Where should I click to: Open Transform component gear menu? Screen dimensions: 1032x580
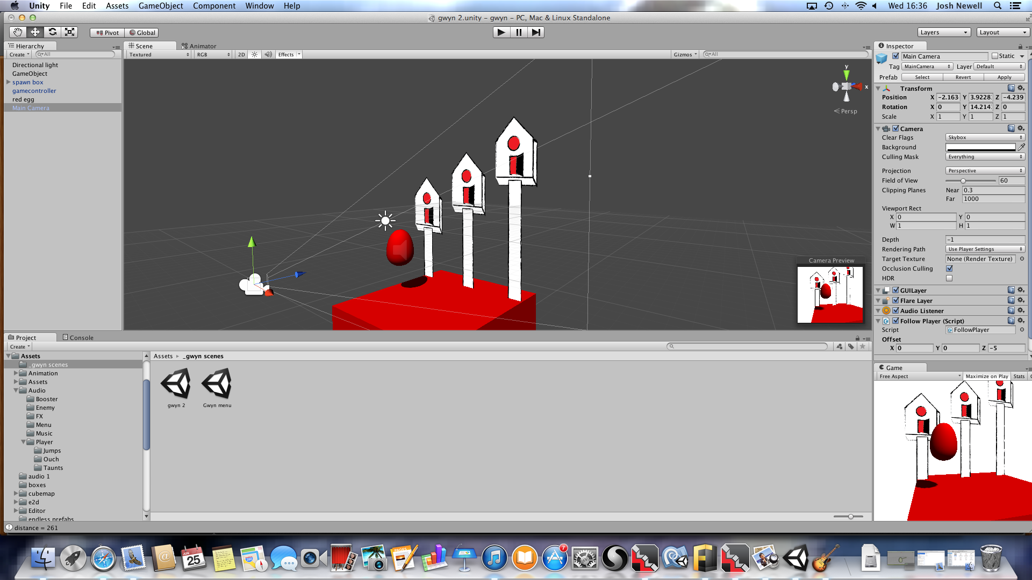tap(1021, 88)
